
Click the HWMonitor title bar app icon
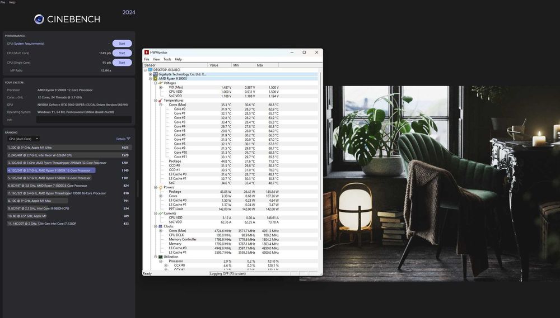click(146, 53)
